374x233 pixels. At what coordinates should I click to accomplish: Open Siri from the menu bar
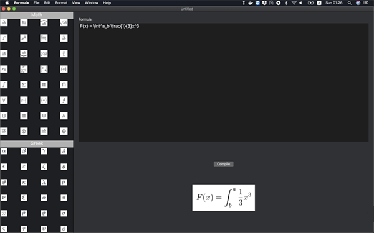[358, 3]
